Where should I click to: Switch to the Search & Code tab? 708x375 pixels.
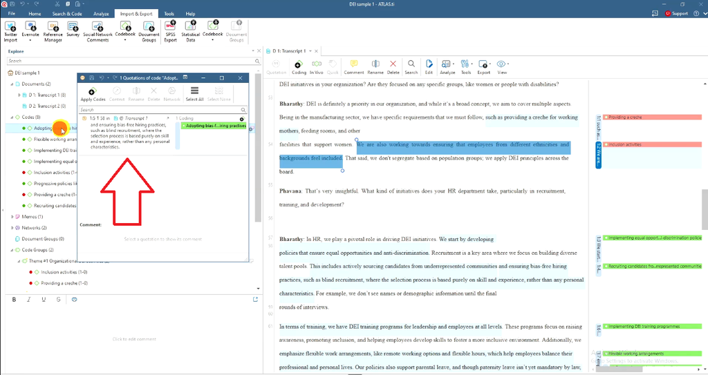[67, 14]
